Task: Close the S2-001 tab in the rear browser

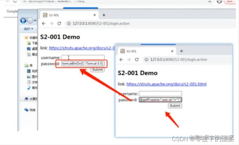Action: point(95,15)
